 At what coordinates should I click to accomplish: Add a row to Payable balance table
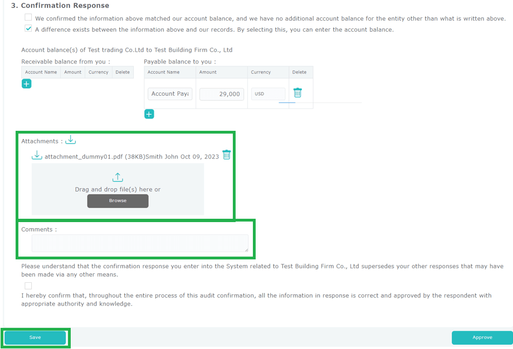coord(149,114)
